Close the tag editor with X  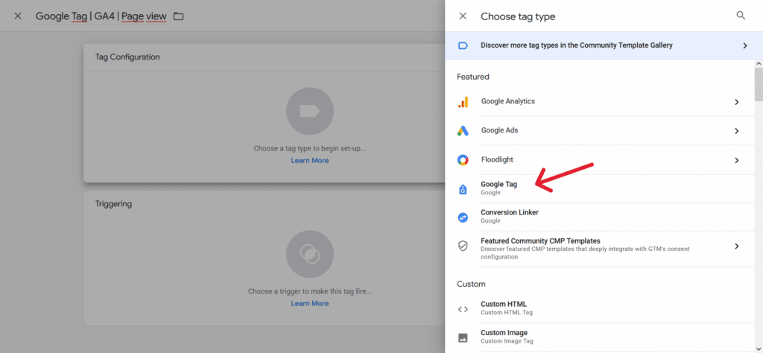pos(18,16)
